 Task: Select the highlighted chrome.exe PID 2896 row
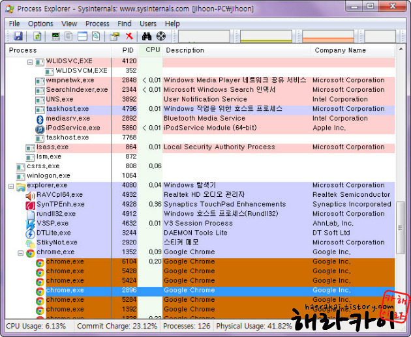(x=200, y=291)
